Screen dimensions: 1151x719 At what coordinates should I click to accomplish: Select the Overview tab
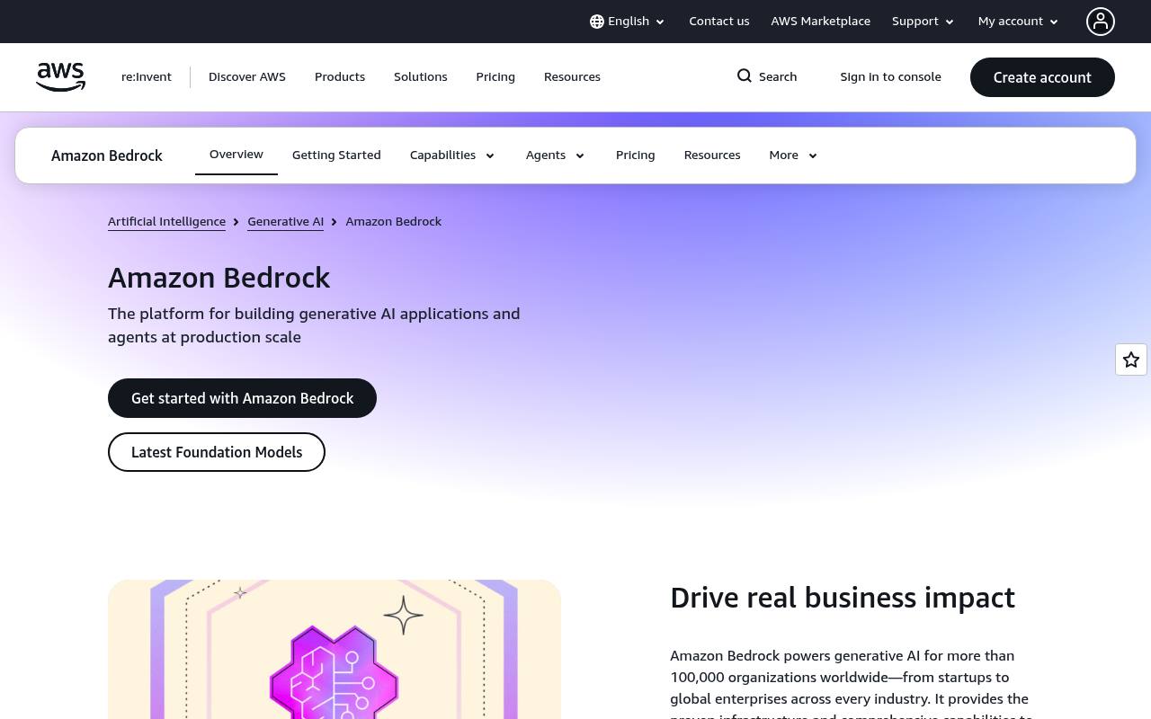coord(236,155)
